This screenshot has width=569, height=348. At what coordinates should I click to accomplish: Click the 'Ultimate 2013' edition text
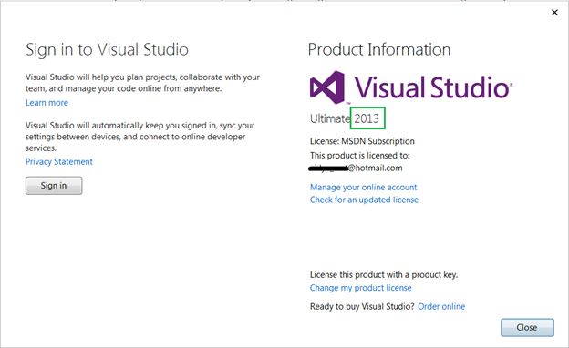point(345,118)
